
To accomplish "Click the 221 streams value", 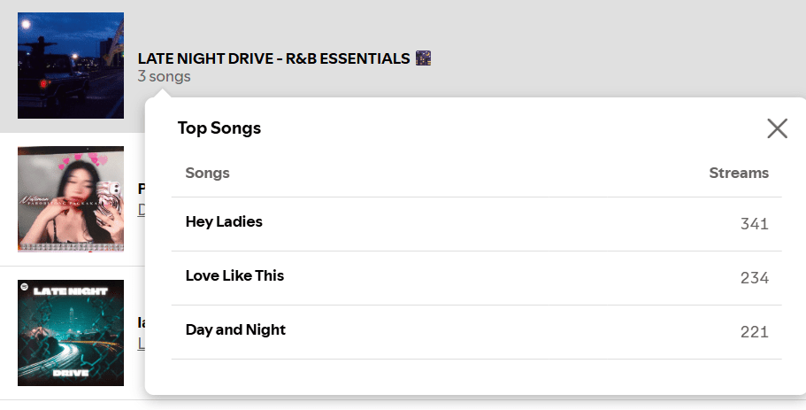I will pos(754,332).
